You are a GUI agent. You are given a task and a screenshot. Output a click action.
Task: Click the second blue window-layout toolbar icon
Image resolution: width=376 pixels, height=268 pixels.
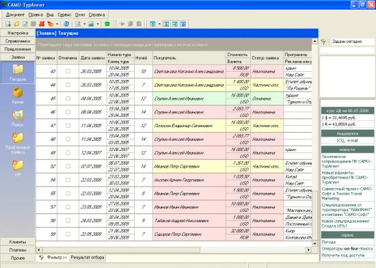pos(166,24)
